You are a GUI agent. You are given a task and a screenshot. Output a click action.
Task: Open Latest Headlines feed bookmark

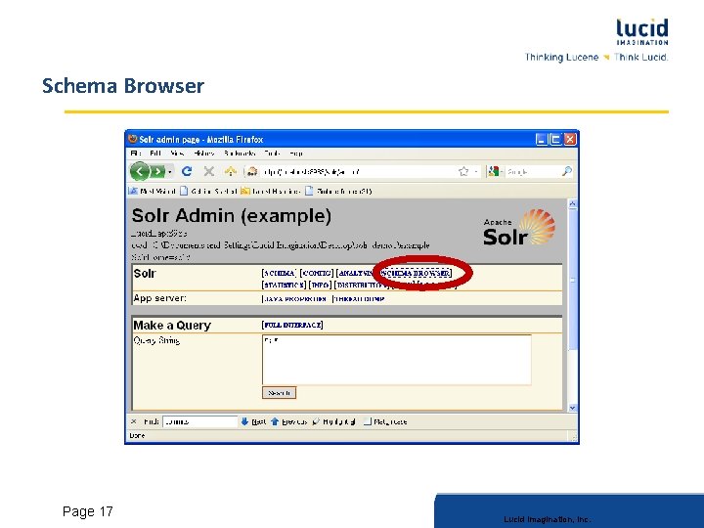coord(271,192)
